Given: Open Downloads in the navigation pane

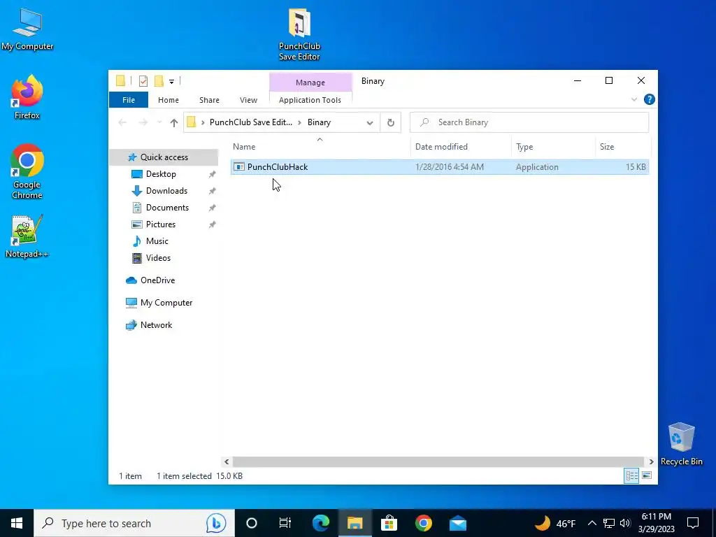Looking at the screenshot, I should coord(166,191).
